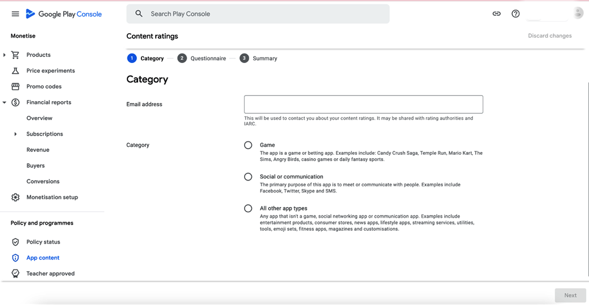Click the Monetisation setup gear icon
Viewport: 589px width, 305px height.
pos(15,198)
